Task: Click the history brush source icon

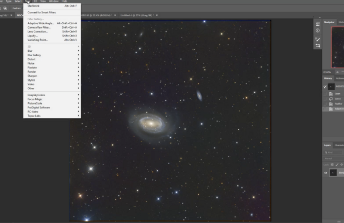Action: click(325, 87)
